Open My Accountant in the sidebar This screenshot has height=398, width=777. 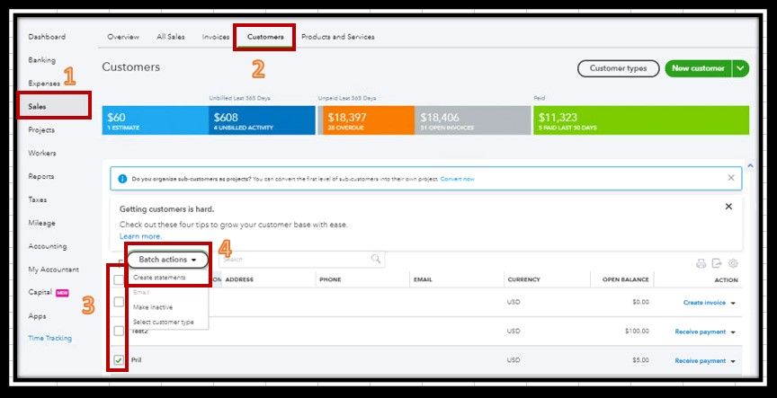click(x=54, y=270)
